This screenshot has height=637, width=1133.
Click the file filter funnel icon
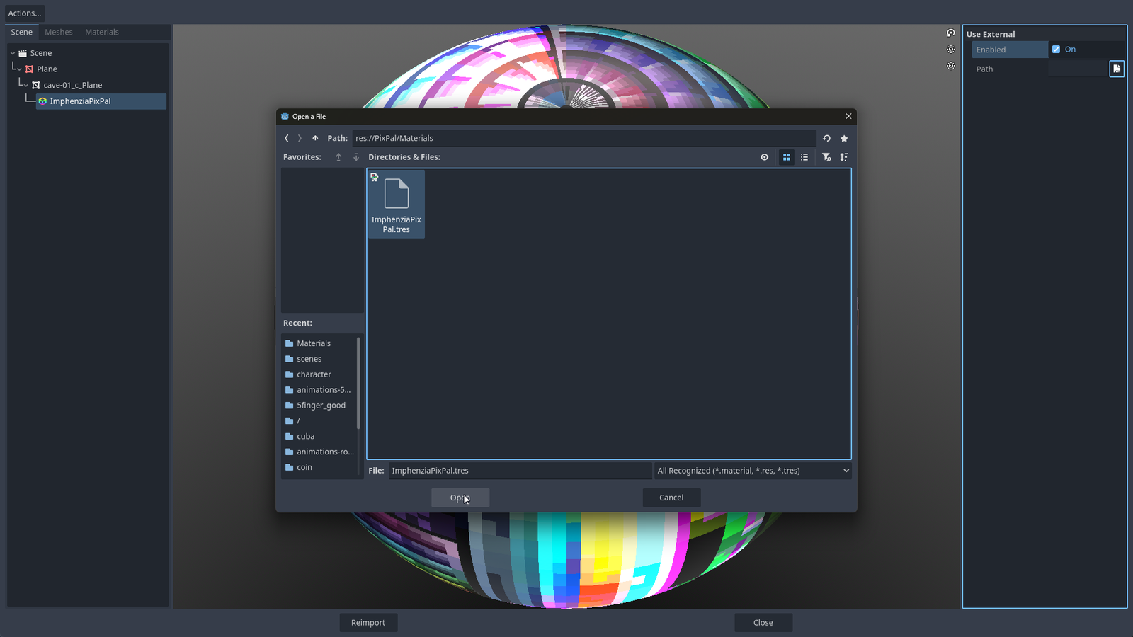coord(826,157)
